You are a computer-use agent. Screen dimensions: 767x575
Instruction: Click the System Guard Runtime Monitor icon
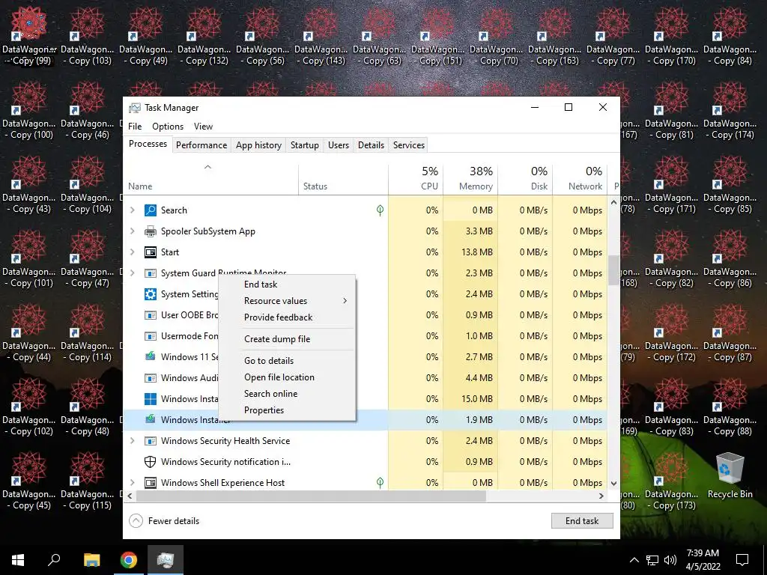click(x=150, y=273)
